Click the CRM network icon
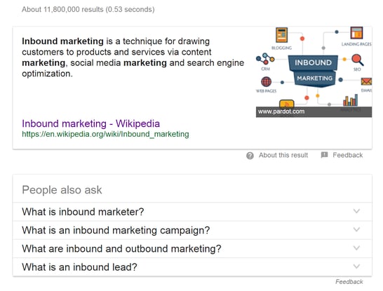This screenshot has width=383, height=291. point(265,59)
